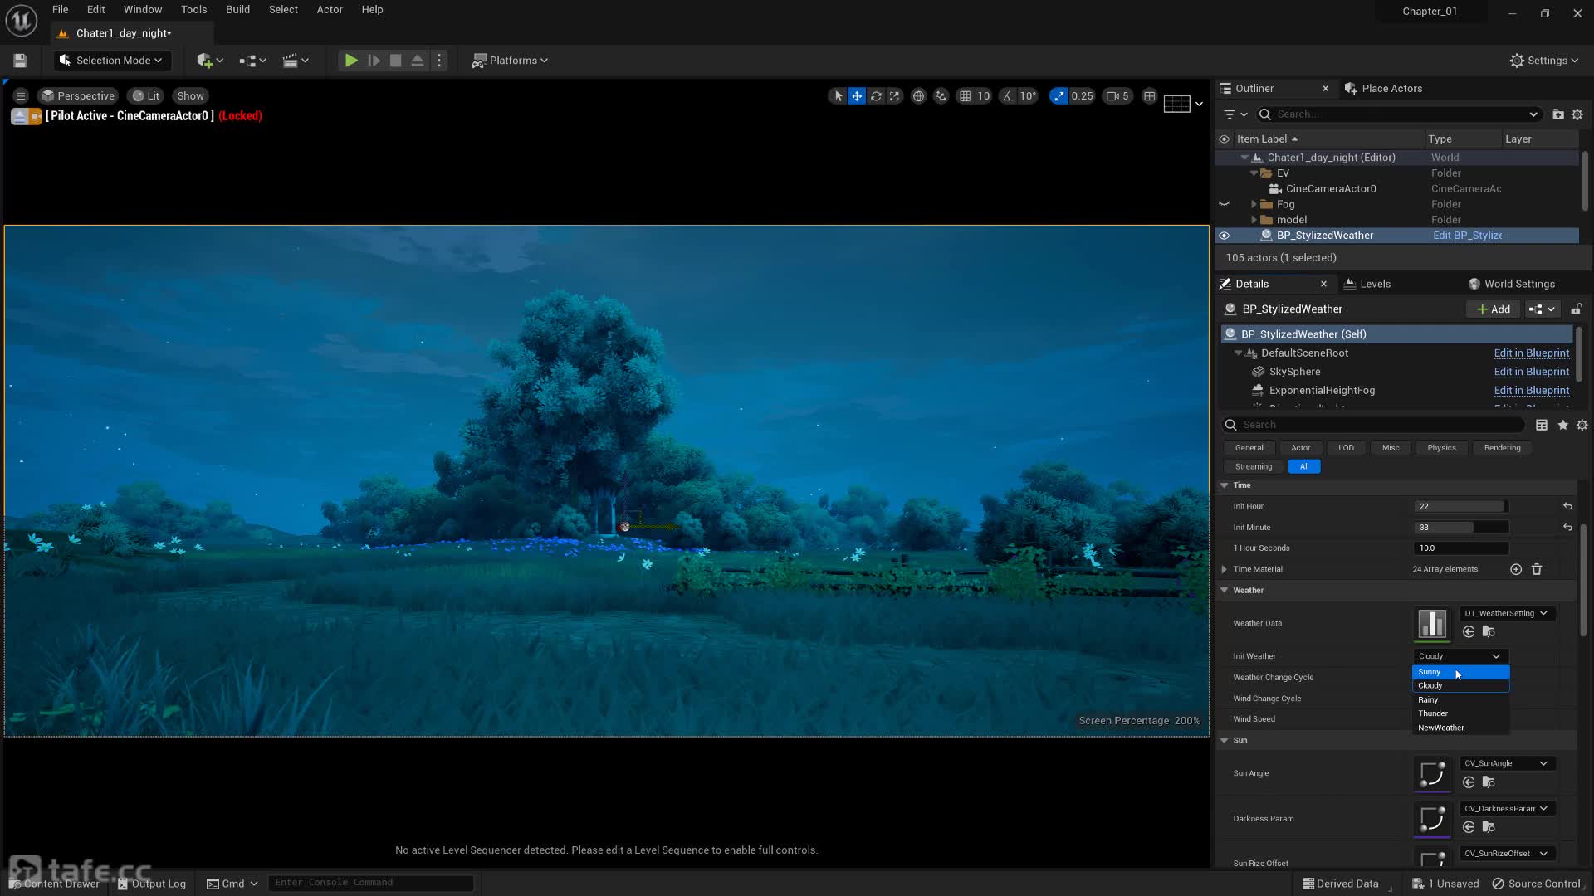Filter details by the Rendering category

click(1502, 448)
